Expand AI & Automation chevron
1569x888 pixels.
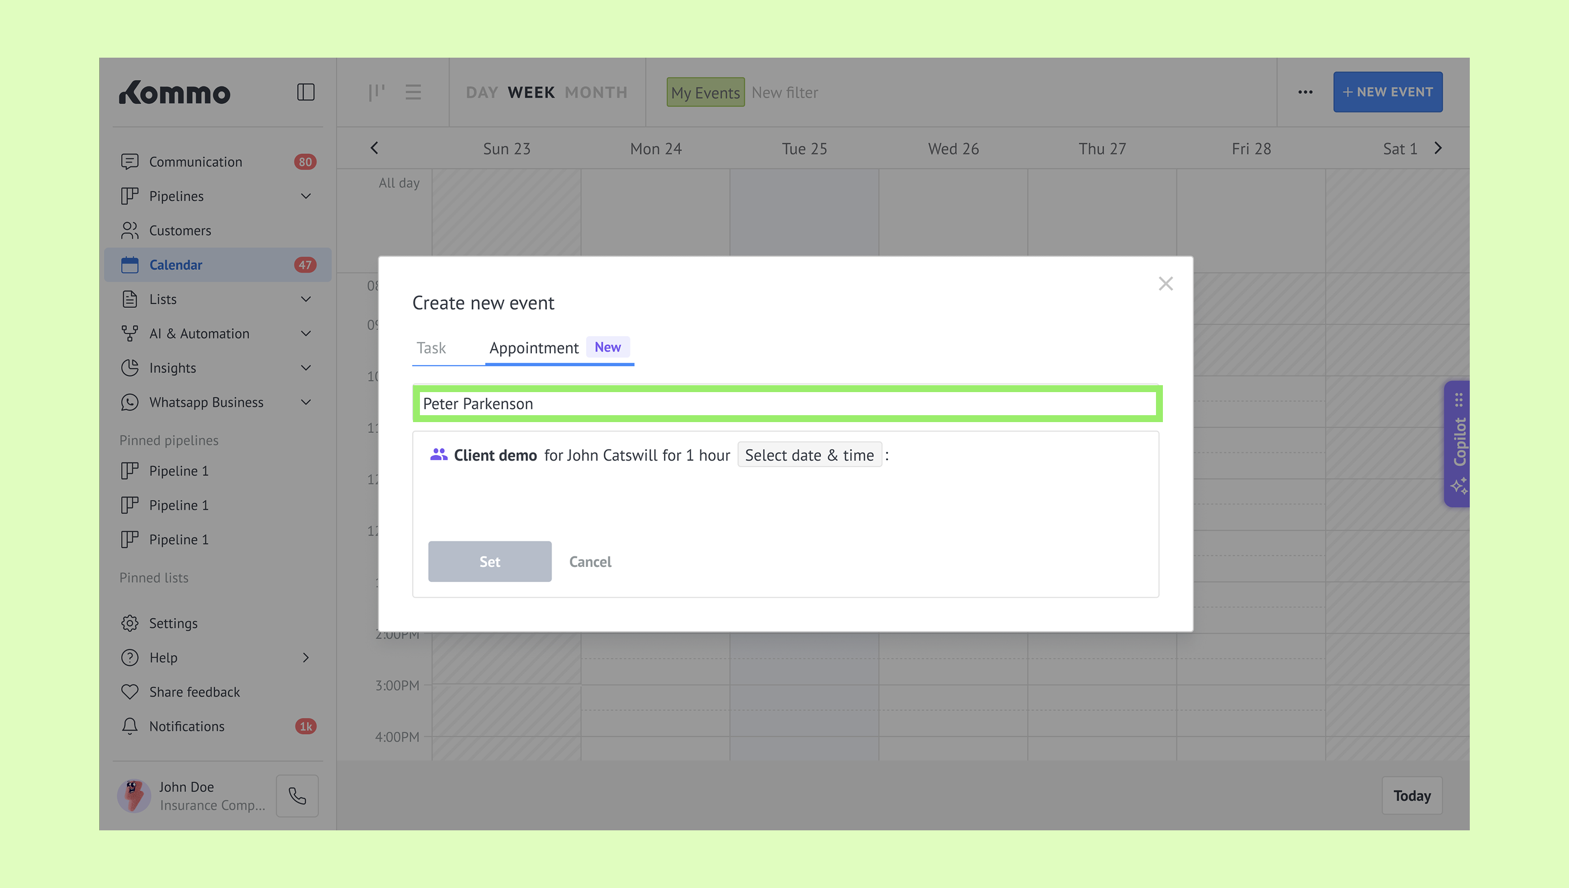click(306, 333)
